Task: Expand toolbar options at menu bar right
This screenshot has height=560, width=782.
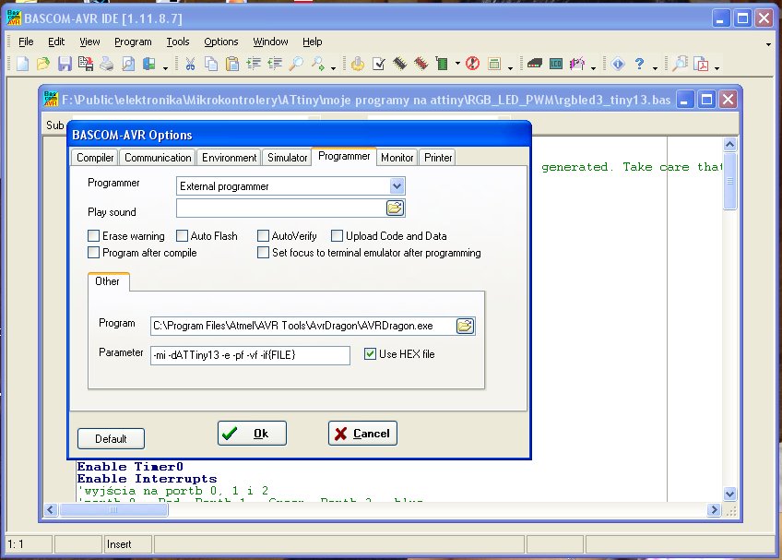Action: (768, 44)
